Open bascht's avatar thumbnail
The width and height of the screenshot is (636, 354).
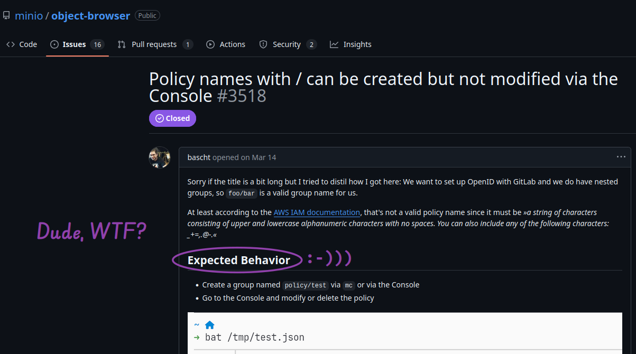click(160, 157)
